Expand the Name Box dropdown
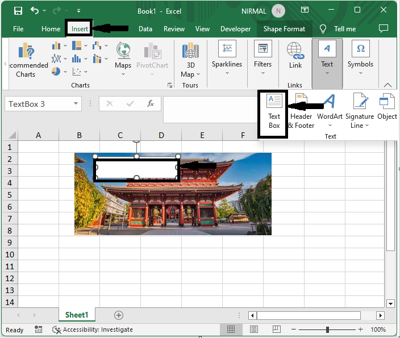This screenshot has height=338, width=400. (x=76, y=104)
